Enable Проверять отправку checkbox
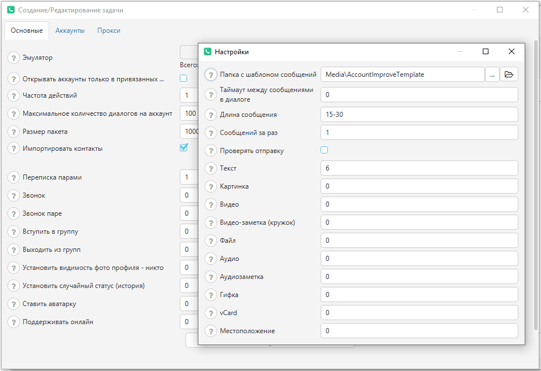This screenshot has height=371, width=541. (x=324, y=150)
